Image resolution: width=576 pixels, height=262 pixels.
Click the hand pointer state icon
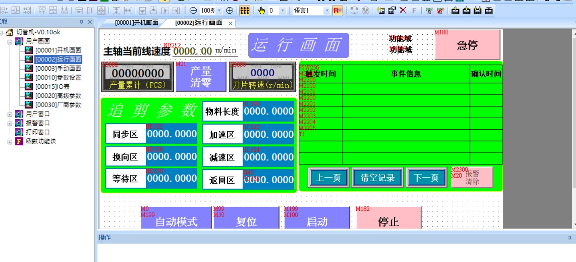tap(261, 11)
